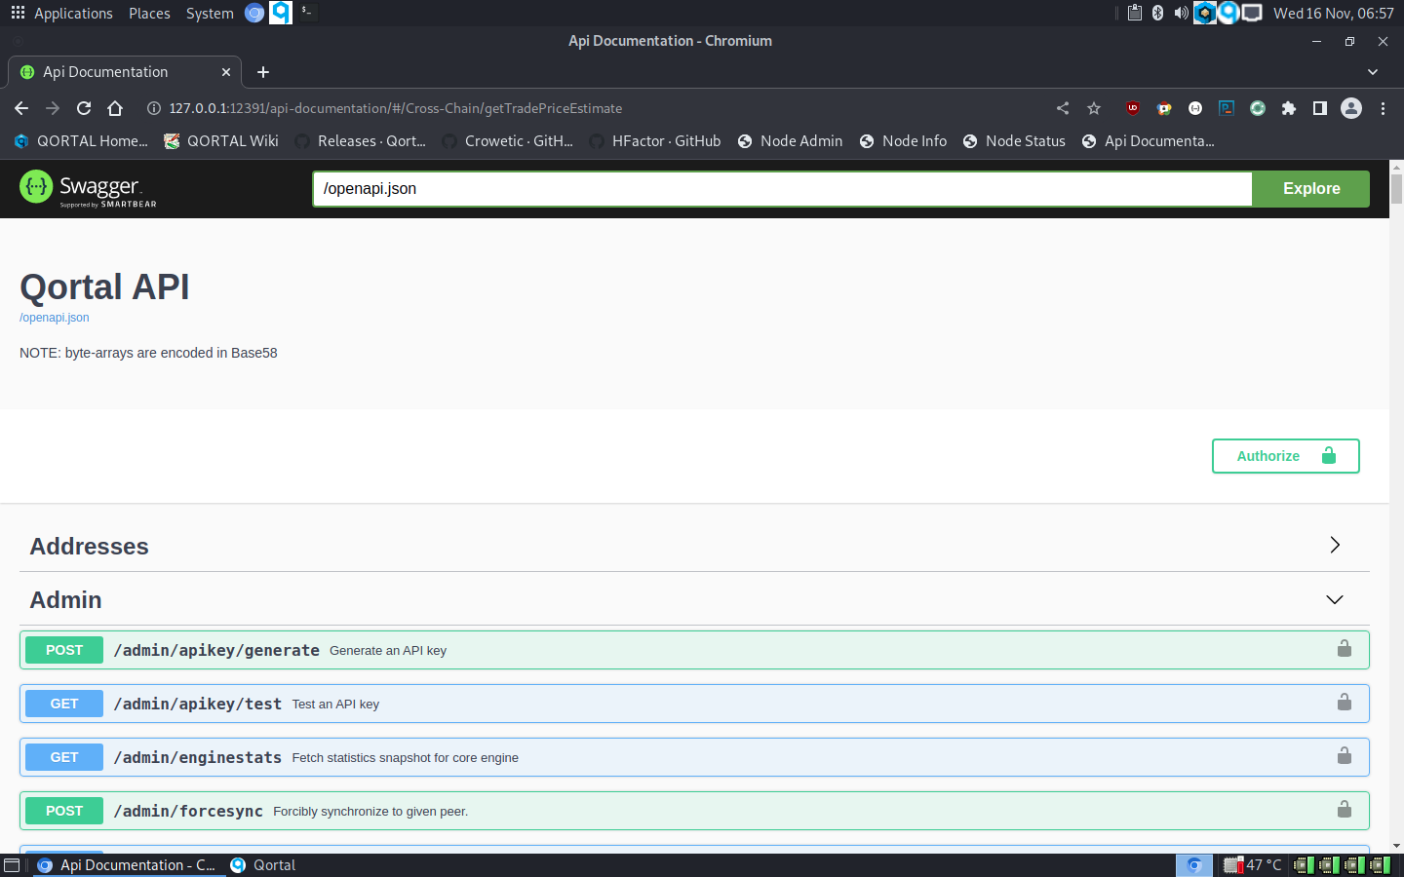
Task: Go forward with the forward arrow
Action: click(x=53, y=108)
